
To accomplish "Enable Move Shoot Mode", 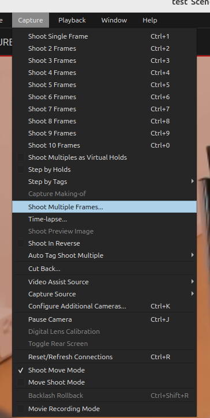I will pyautogui.click(x=21, y=382).
